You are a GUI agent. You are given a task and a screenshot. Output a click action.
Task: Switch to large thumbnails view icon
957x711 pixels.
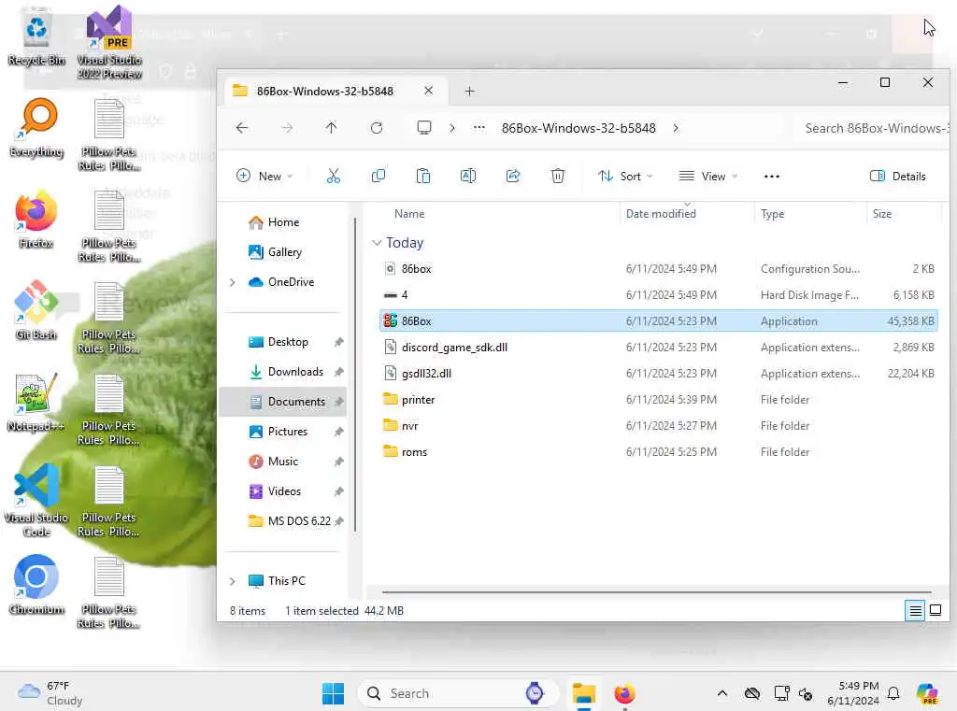pyautogui.click(x=936, y=610)
